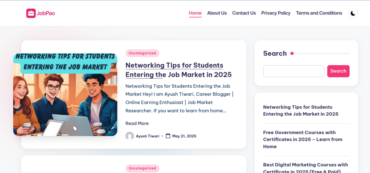This screenshot has width=370, height=173.
Task: Click the pink Search button
Action: tap(338, 71)
